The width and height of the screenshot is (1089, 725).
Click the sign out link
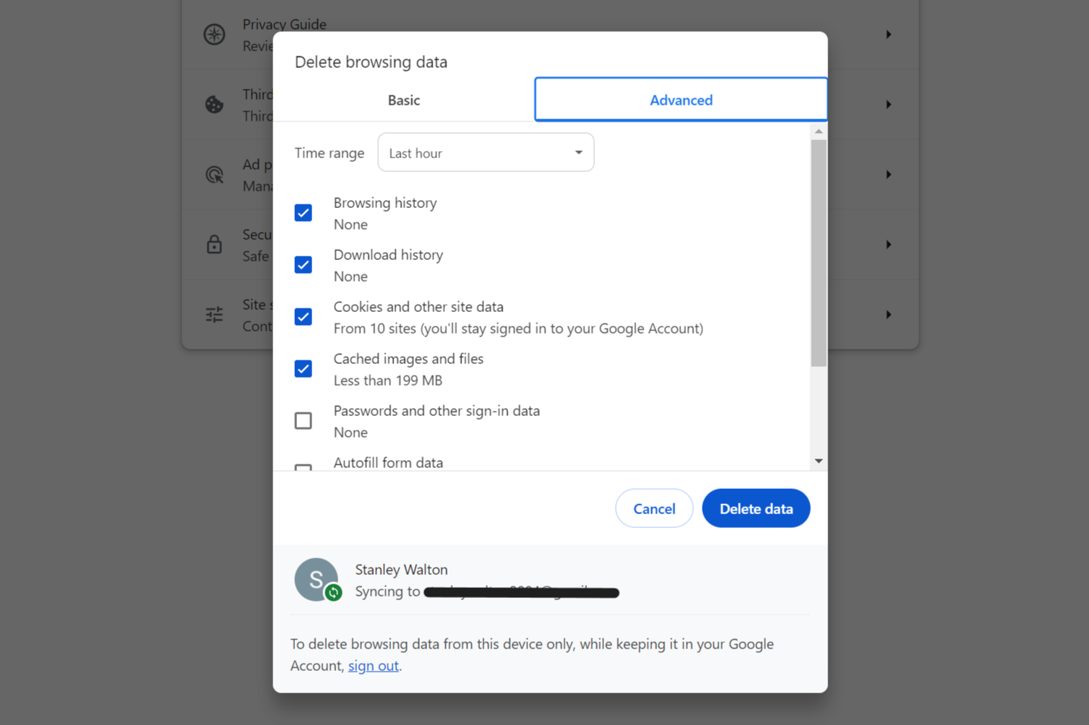click(x=373, y=665)
